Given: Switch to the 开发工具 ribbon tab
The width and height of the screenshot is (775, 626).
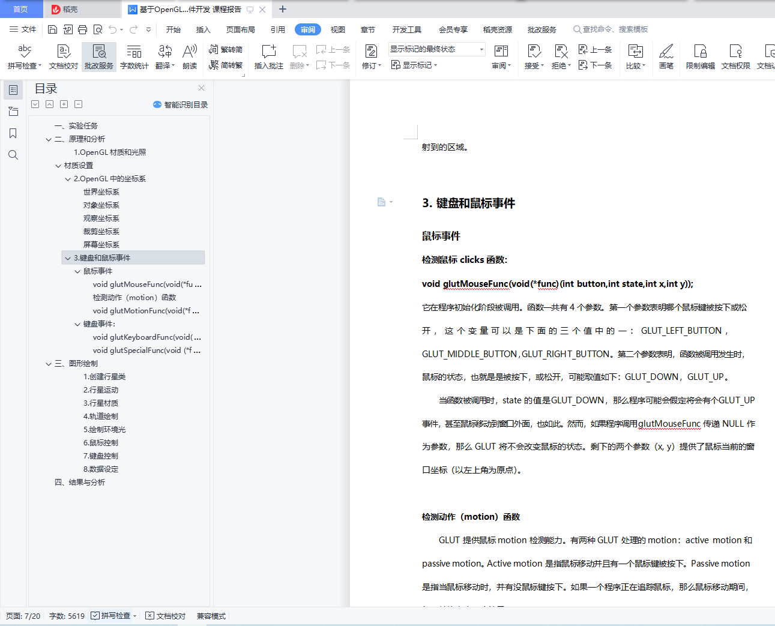Looking at the screenshot, I should 407,29.
